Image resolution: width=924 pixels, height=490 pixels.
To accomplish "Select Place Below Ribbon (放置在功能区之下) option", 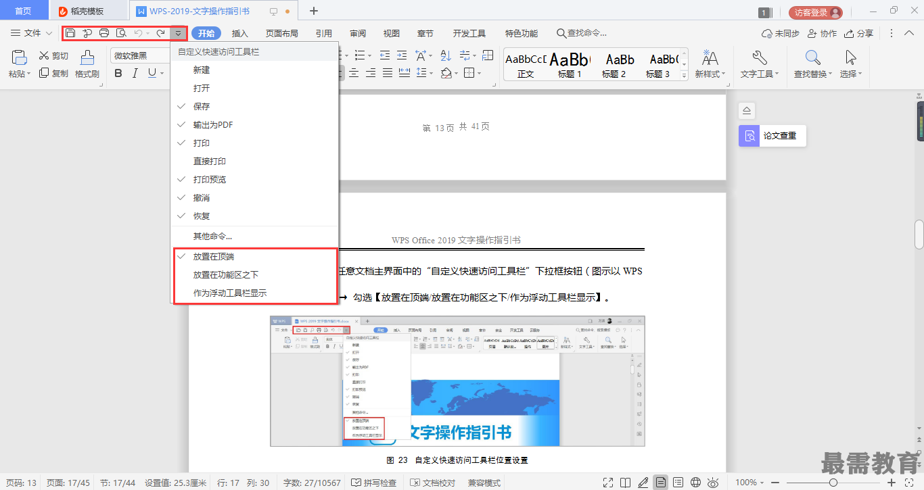I will 254,275.
